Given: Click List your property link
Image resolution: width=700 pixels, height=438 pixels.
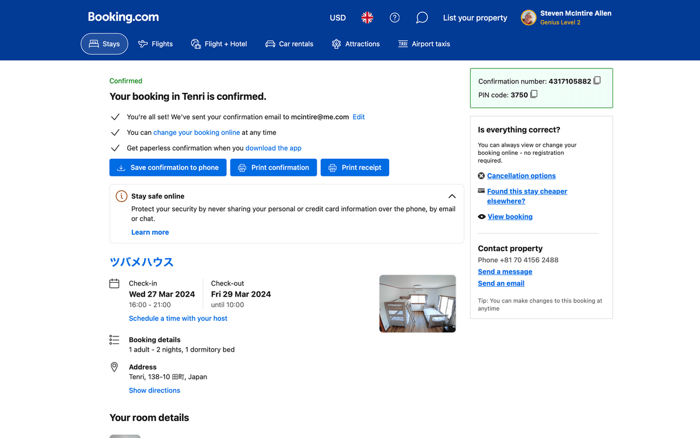Looking at the screenshot, I should coord(475,18).
